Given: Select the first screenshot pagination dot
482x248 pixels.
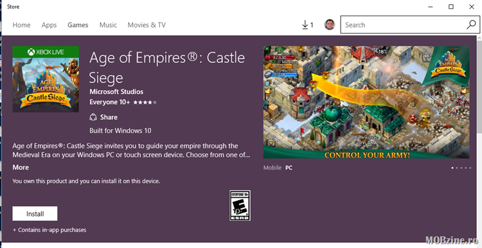Looking at the screenshot, I should point(452,168).
